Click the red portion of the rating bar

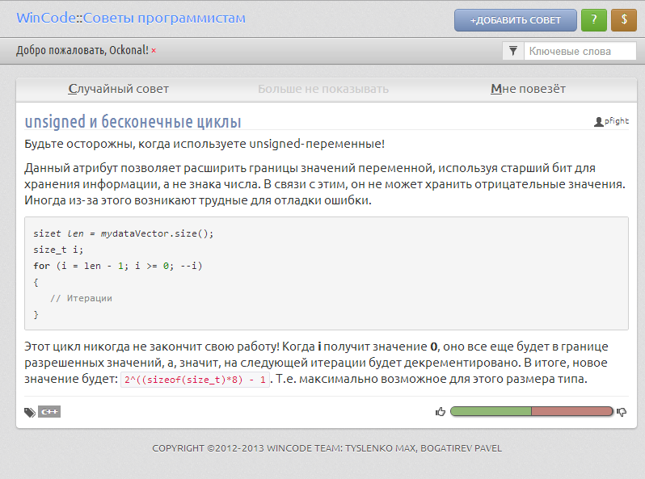(571, 411)
